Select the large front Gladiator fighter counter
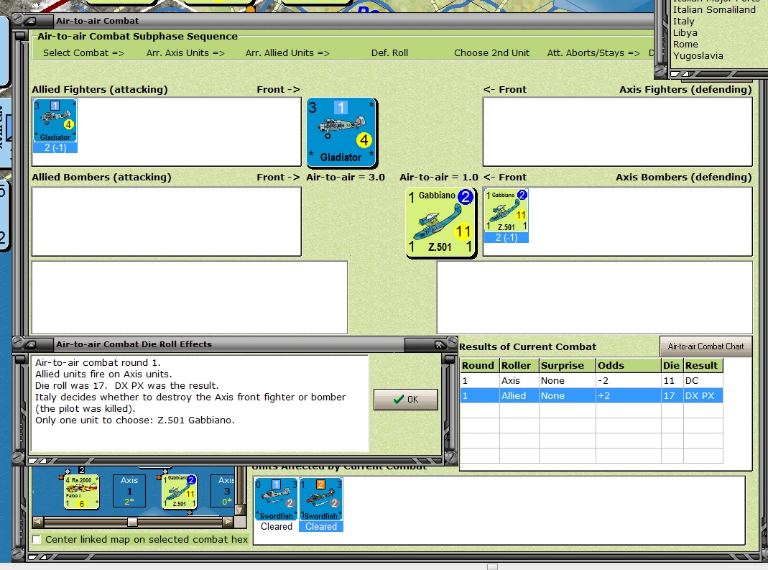This screenshot has width=768, height=570. coord(341,133)
